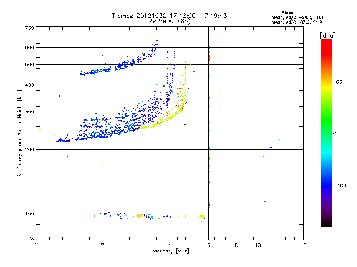Viewport: 357px width, 267px height.
Task: Click the blue trace segment near 220 km
Action: pos(63,141)
